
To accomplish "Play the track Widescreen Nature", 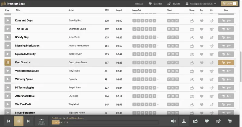I will tap(8, 71).
